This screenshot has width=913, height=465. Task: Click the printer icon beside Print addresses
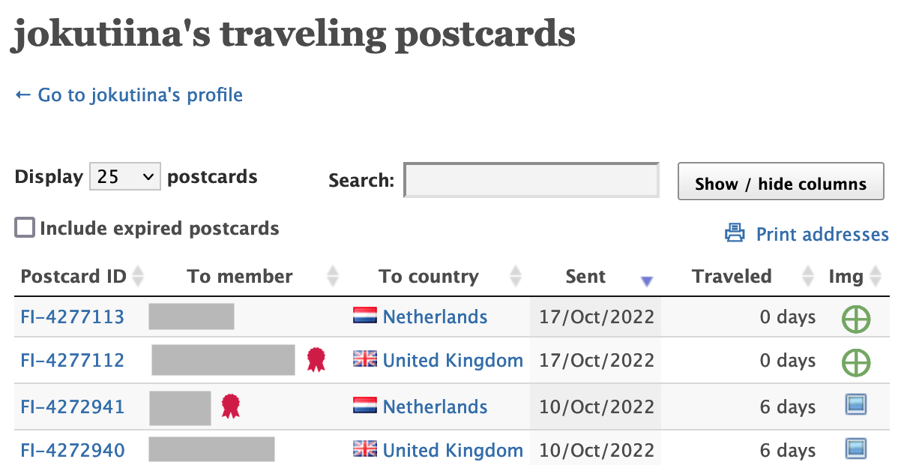coord(735,234)
